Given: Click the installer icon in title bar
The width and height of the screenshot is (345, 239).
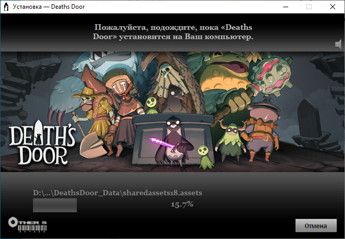Looking at the screenshot, I should pos(6,7).
